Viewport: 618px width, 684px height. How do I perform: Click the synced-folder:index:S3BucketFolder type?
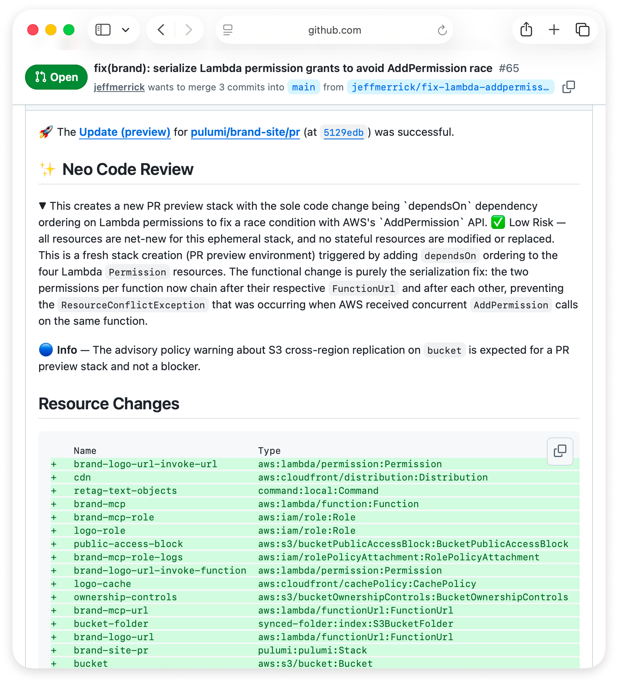(356, 624)
